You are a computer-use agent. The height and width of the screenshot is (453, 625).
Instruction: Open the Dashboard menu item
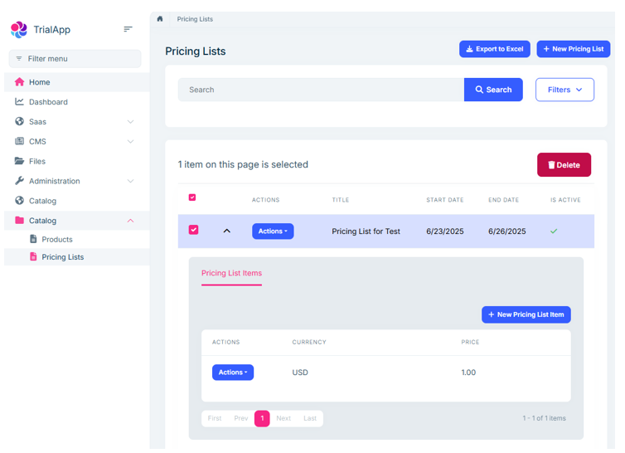click(x=77, y=102)
